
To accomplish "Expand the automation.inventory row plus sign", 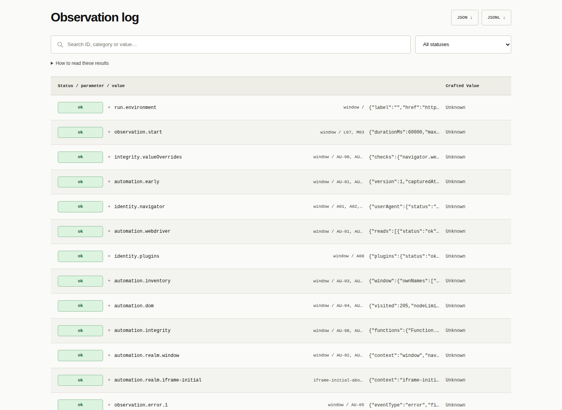I will [x=109, y=281].
